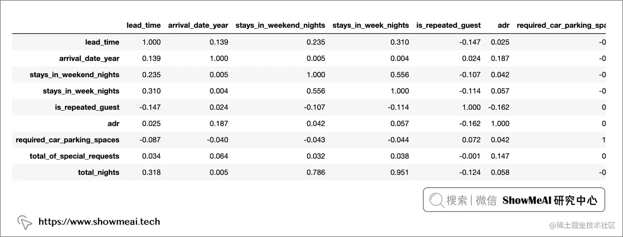Select the 0.786 cell in total_nights row
623x237 pixels.
(316, 172)
